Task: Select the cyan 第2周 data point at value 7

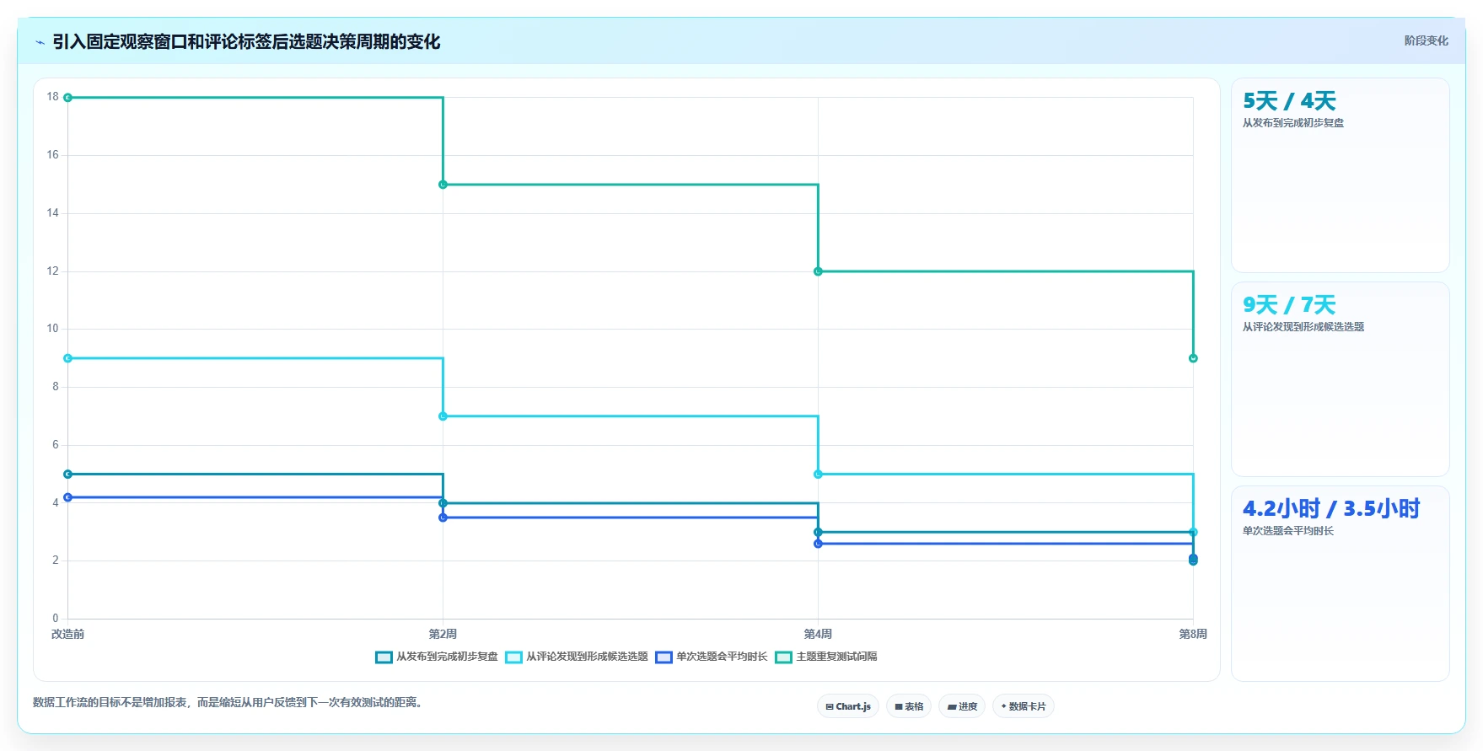Action: 443,416
